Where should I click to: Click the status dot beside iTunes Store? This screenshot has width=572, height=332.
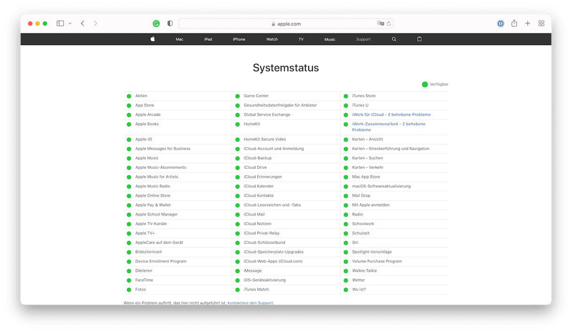pos(346,96)
